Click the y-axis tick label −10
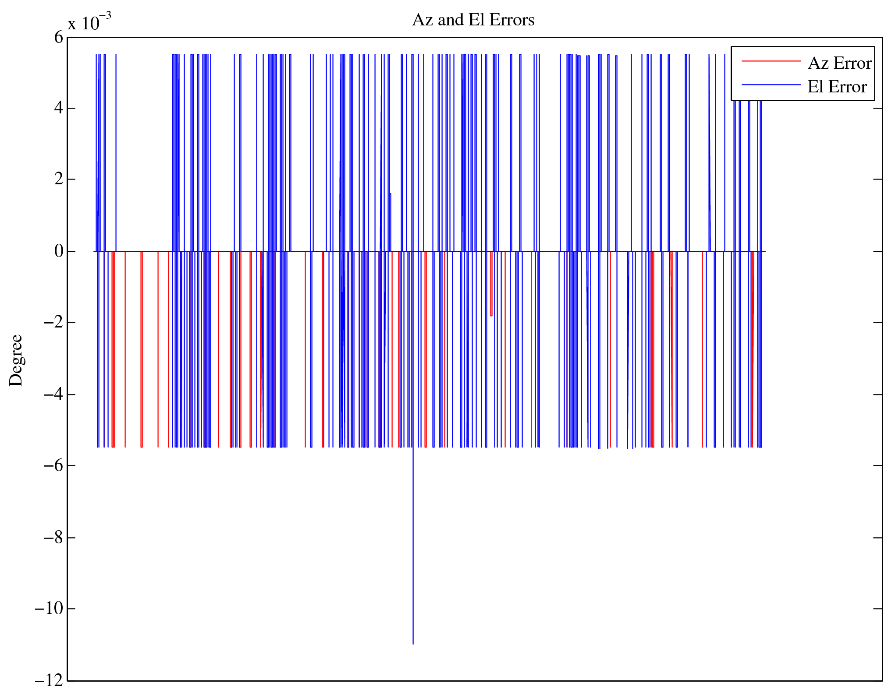895x697 pixels. tap(49, 609)
